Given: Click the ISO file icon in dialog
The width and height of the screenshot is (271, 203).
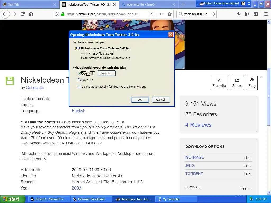Looking at the screenshot, I should click(78, 48).
